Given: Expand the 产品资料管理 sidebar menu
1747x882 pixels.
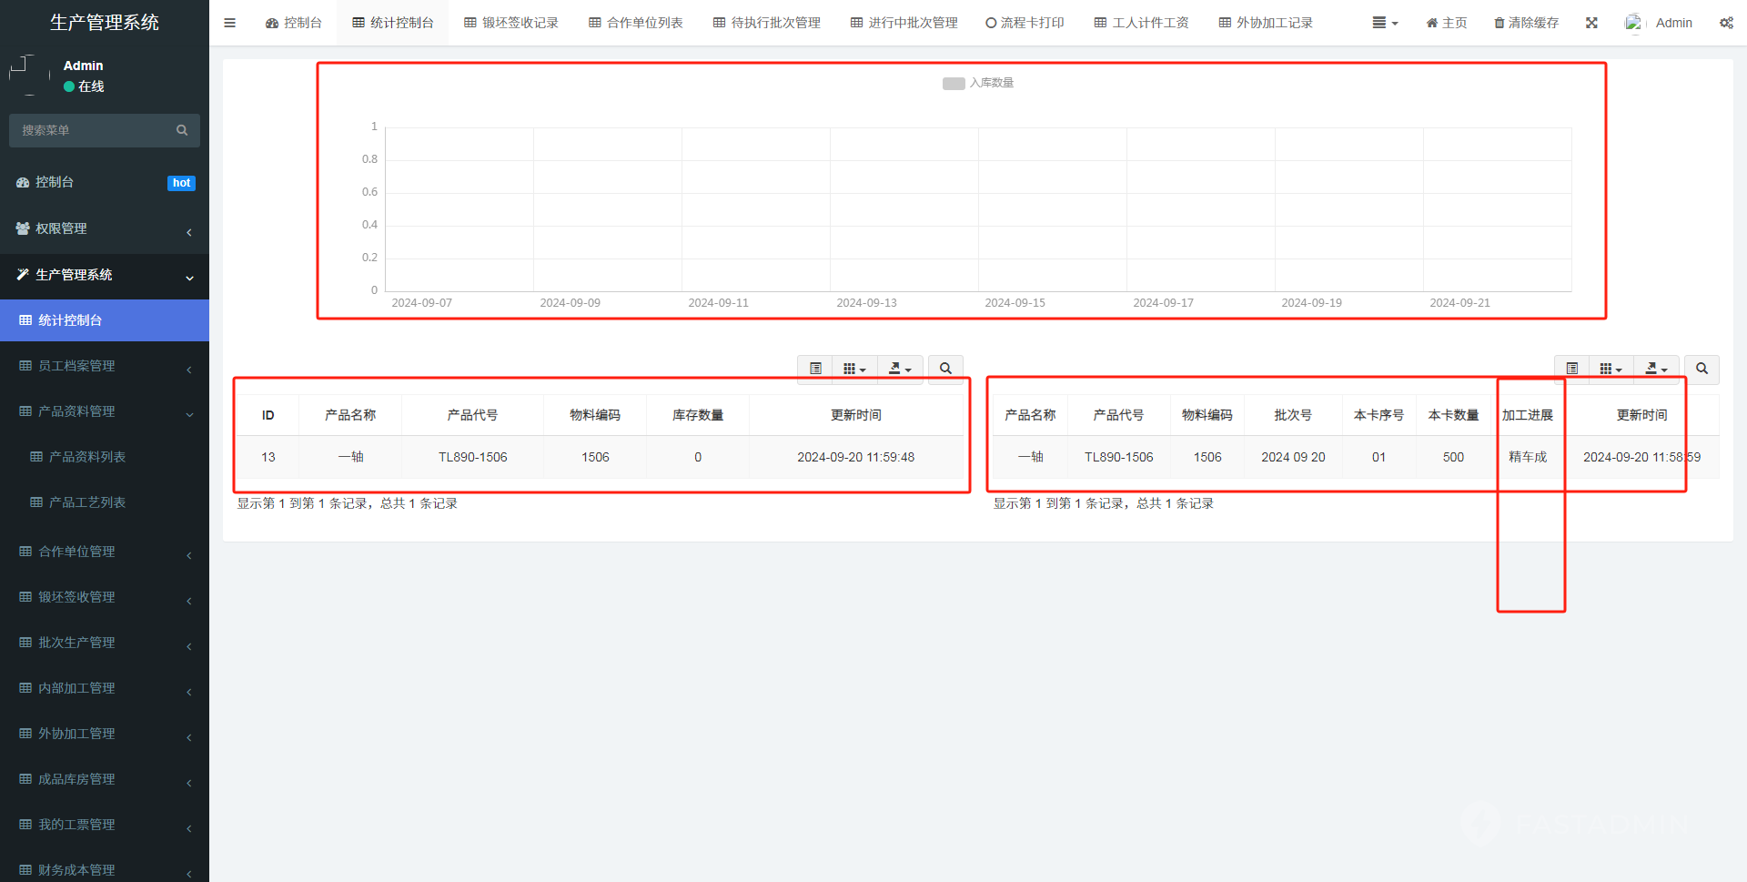Looking at the screenshot, I should [x=105, y=411].
